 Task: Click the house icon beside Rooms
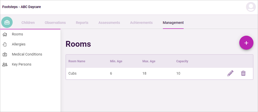5,34
